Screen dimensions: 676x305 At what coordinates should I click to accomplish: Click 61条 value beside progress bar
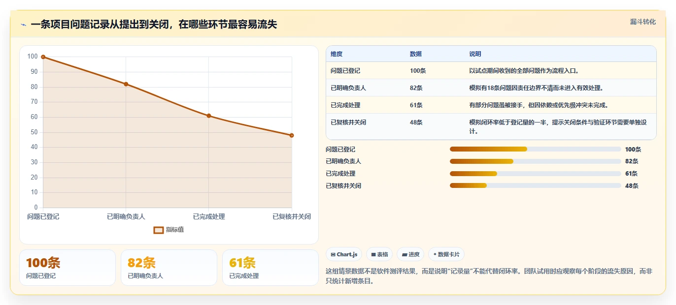(631, 174)
